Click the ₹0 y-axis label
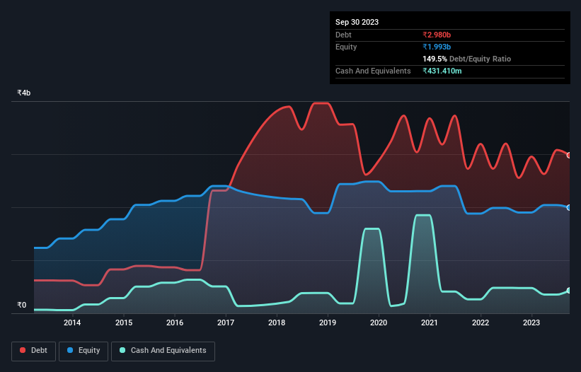 (x=22, y=305)
